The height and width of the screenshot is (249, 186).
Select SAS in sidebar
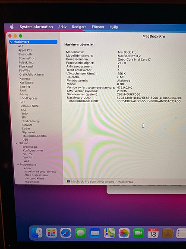(24, 110)
